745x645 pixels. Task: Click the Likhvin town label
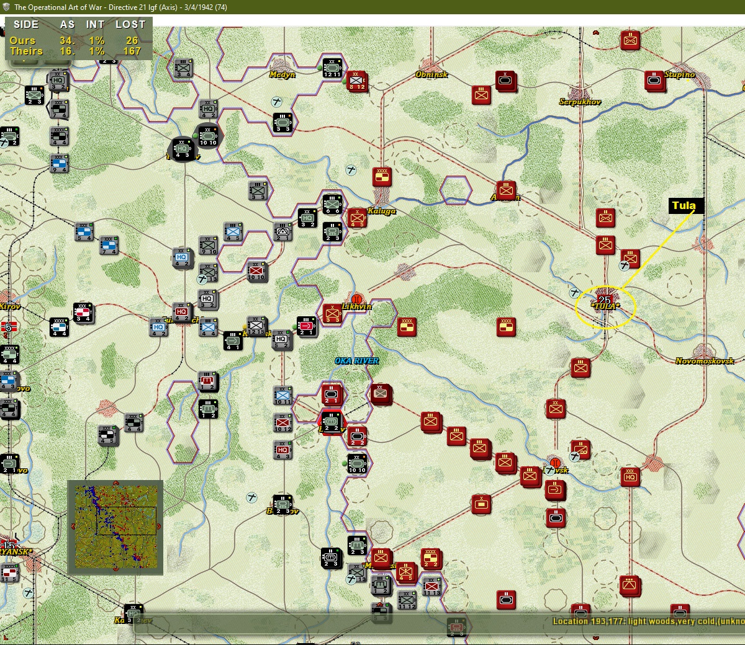coord(356,306)
